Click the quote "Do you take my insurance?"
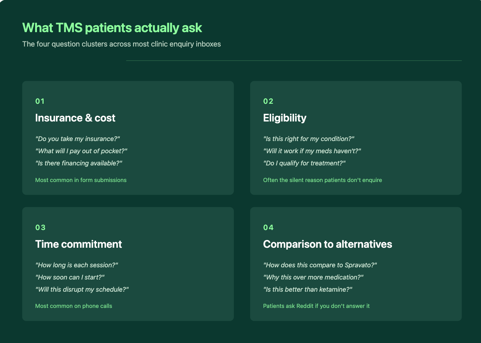The height and width of the screenshot is (343, 481). click(78, 139)
